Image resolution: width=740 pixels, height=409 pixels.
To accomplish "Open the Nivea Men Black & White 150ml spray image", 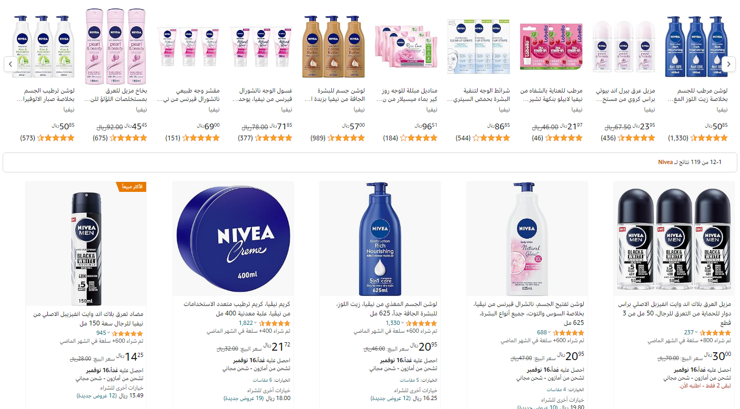I will click(86, 243).
